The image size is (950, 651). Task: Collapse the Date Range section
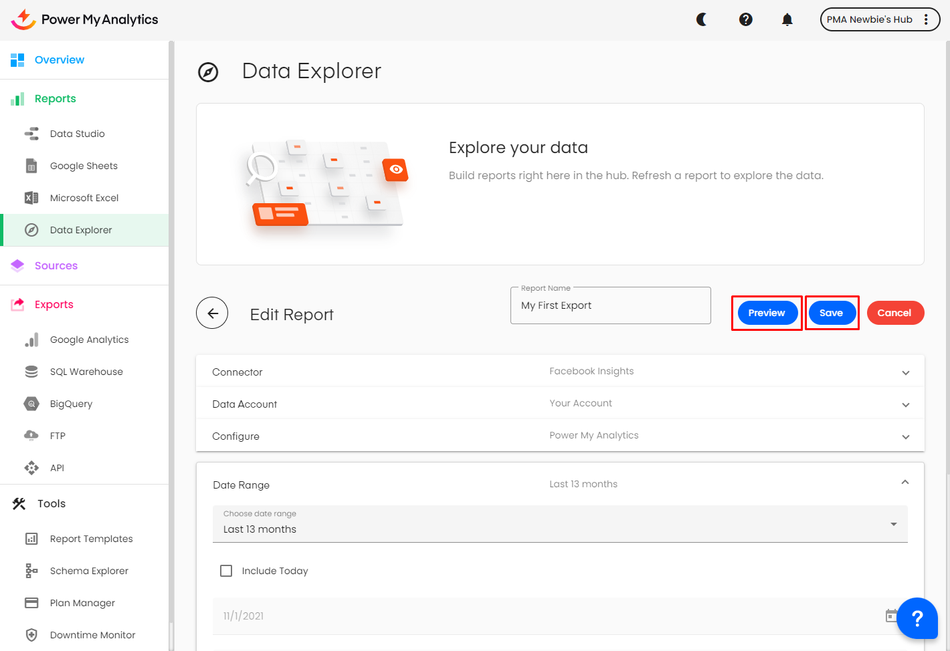(905, 483)
